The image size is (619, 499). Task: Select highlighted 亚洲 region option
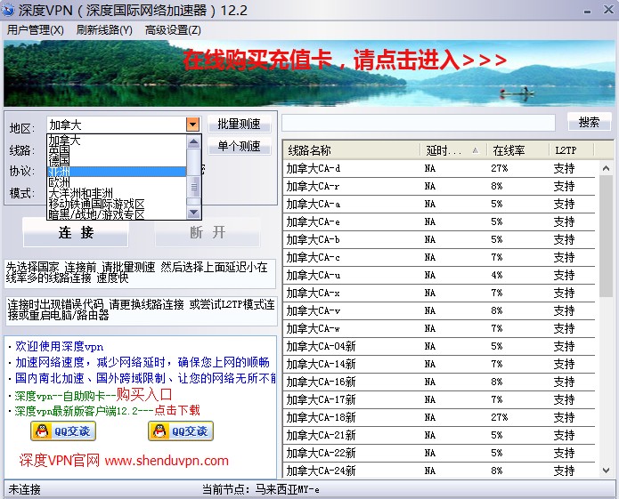pos(117,172)
